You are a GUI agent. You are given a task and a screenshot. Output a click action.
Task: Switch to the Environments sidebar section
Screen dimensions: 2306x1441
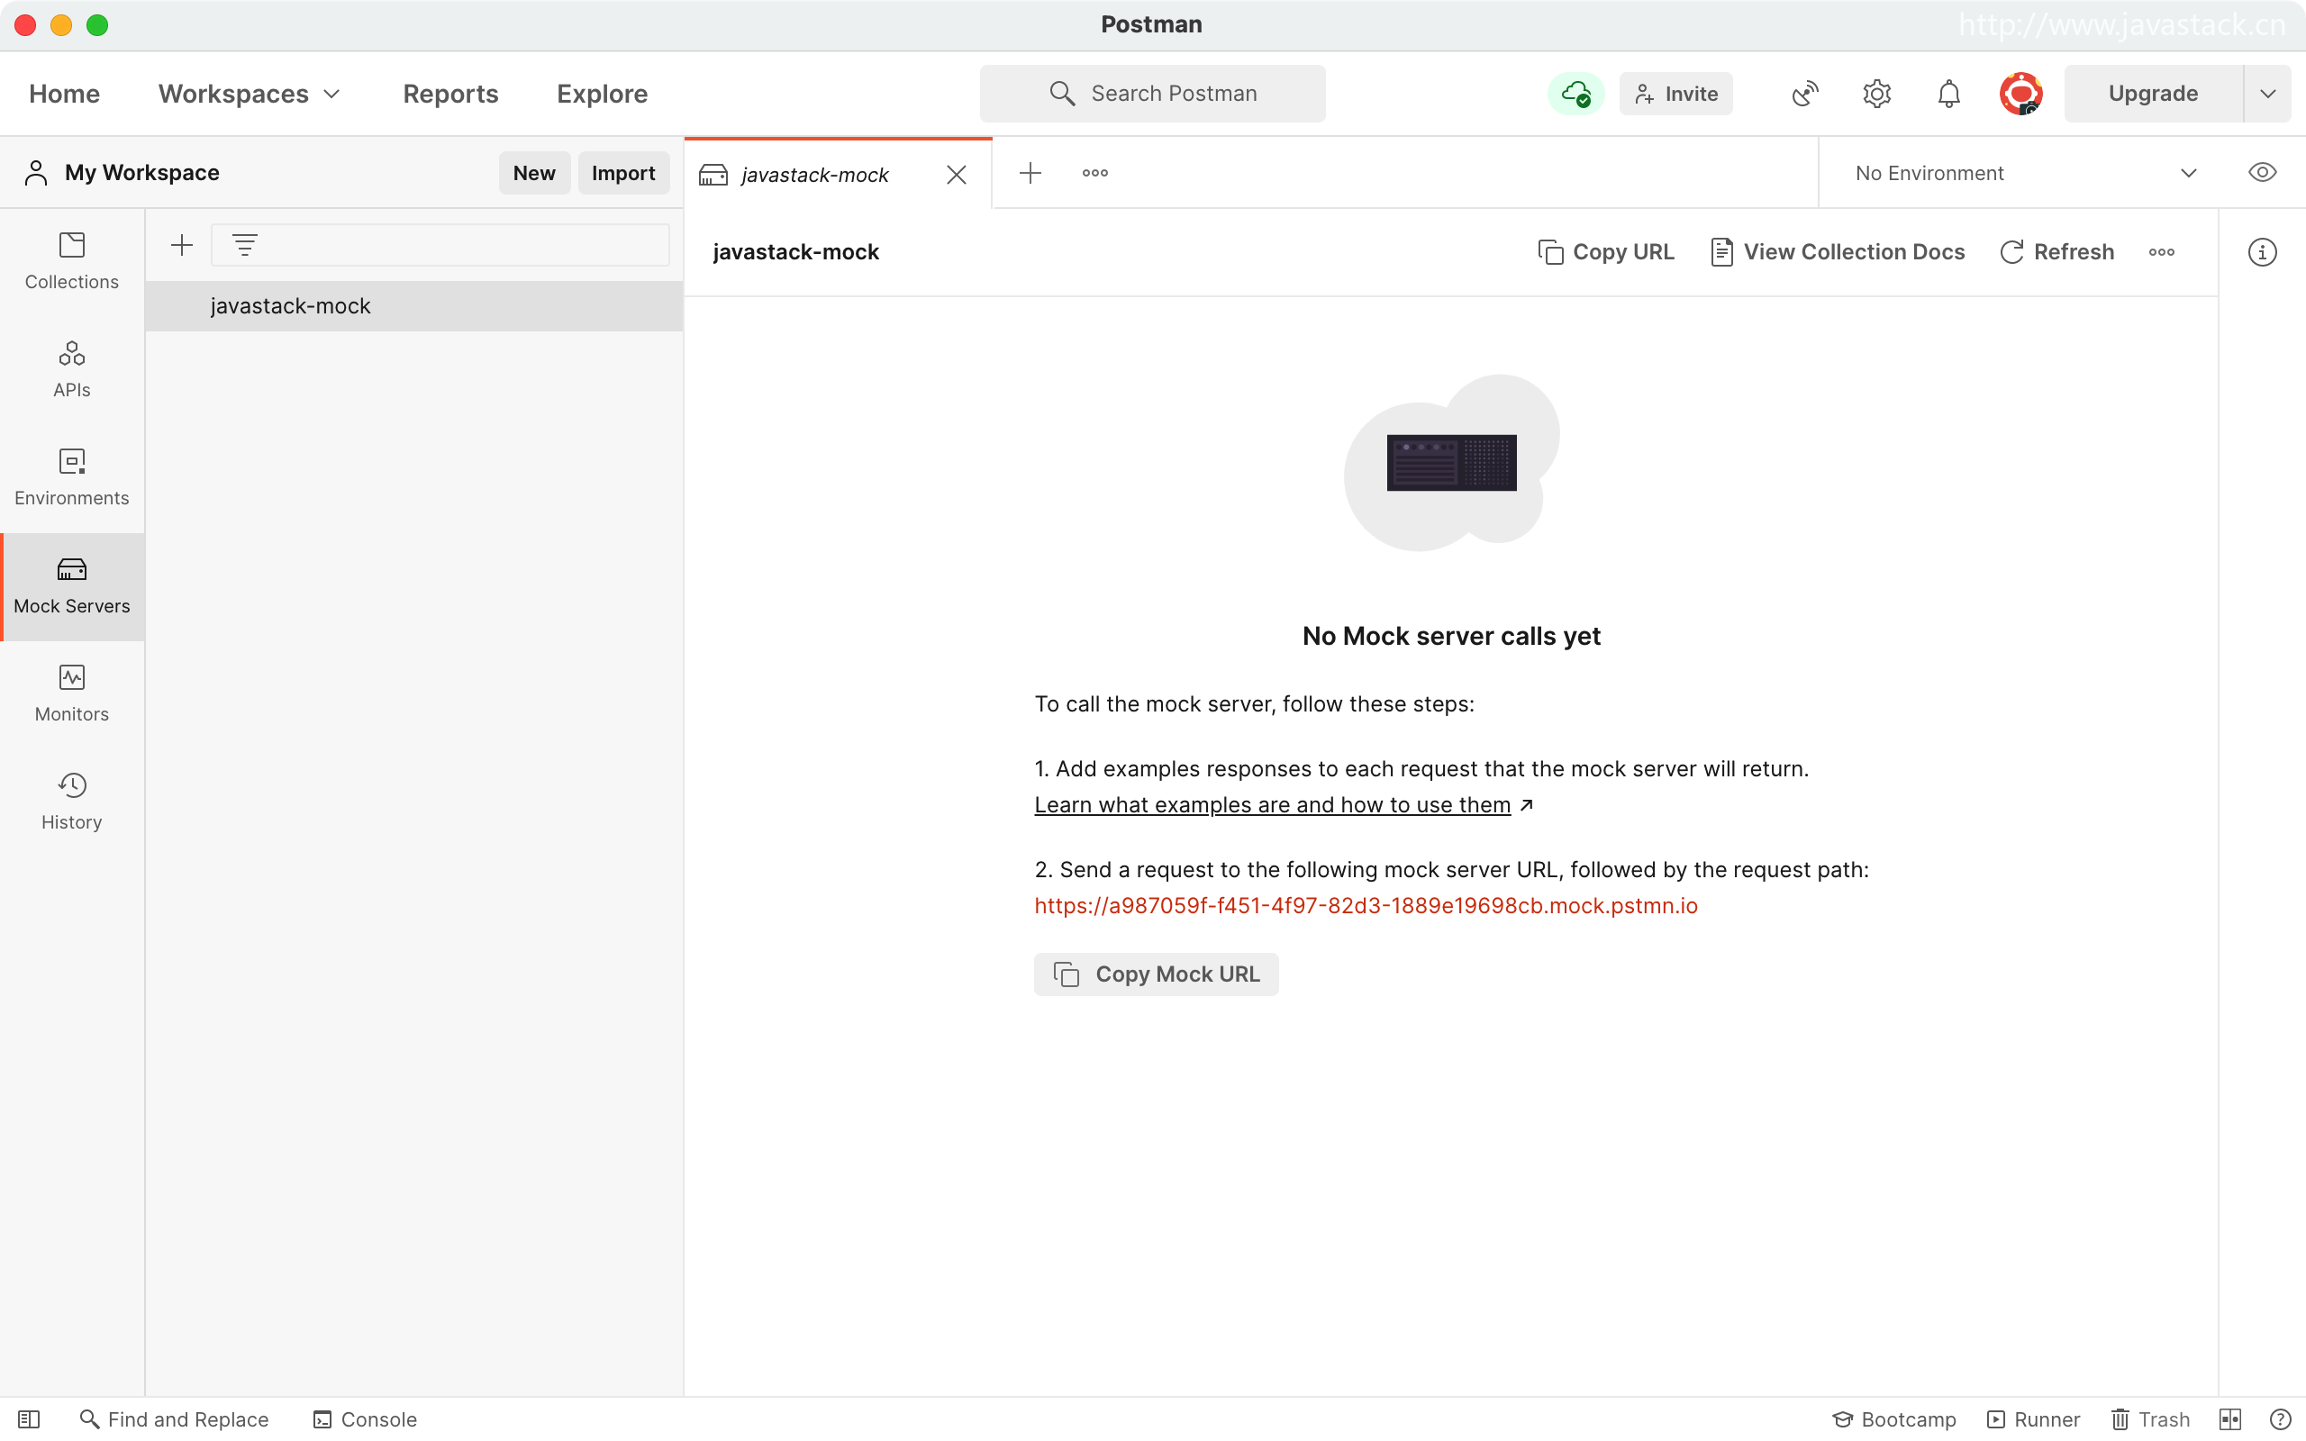[71, 476]
